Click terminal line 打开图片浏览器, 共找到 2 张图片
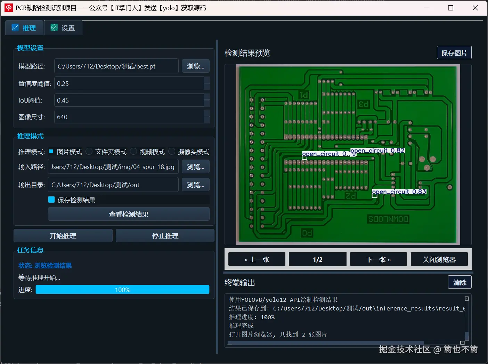This screenshot has height=364, width=488. coord(278,334)
